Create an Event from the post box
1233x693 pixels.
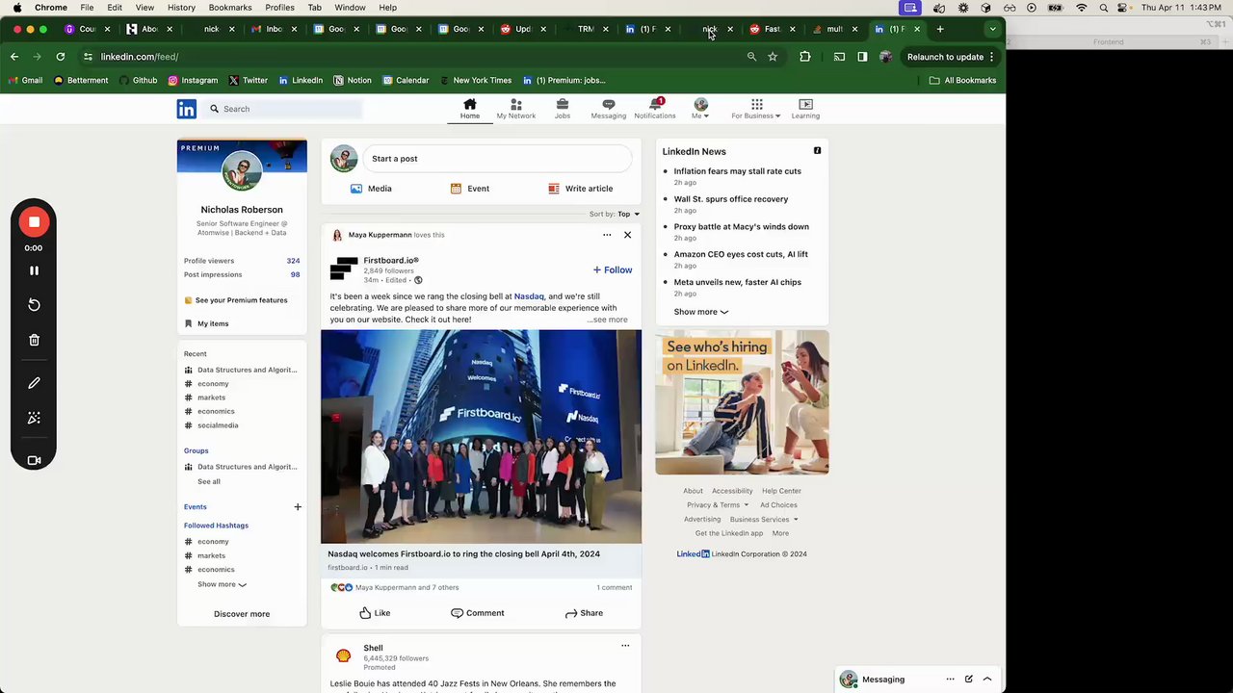470,189
